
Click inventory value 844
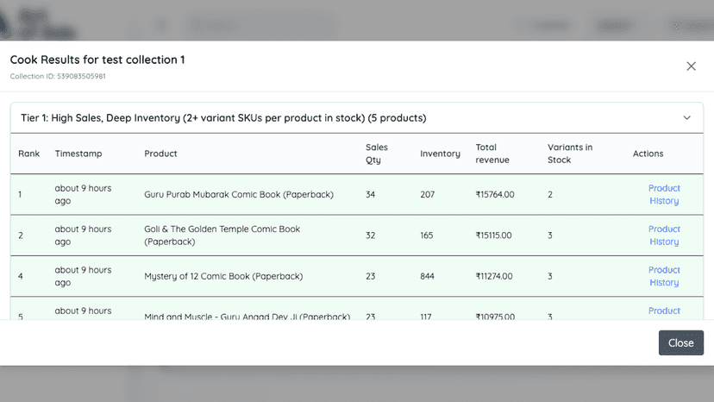click(x=427, y=276)
